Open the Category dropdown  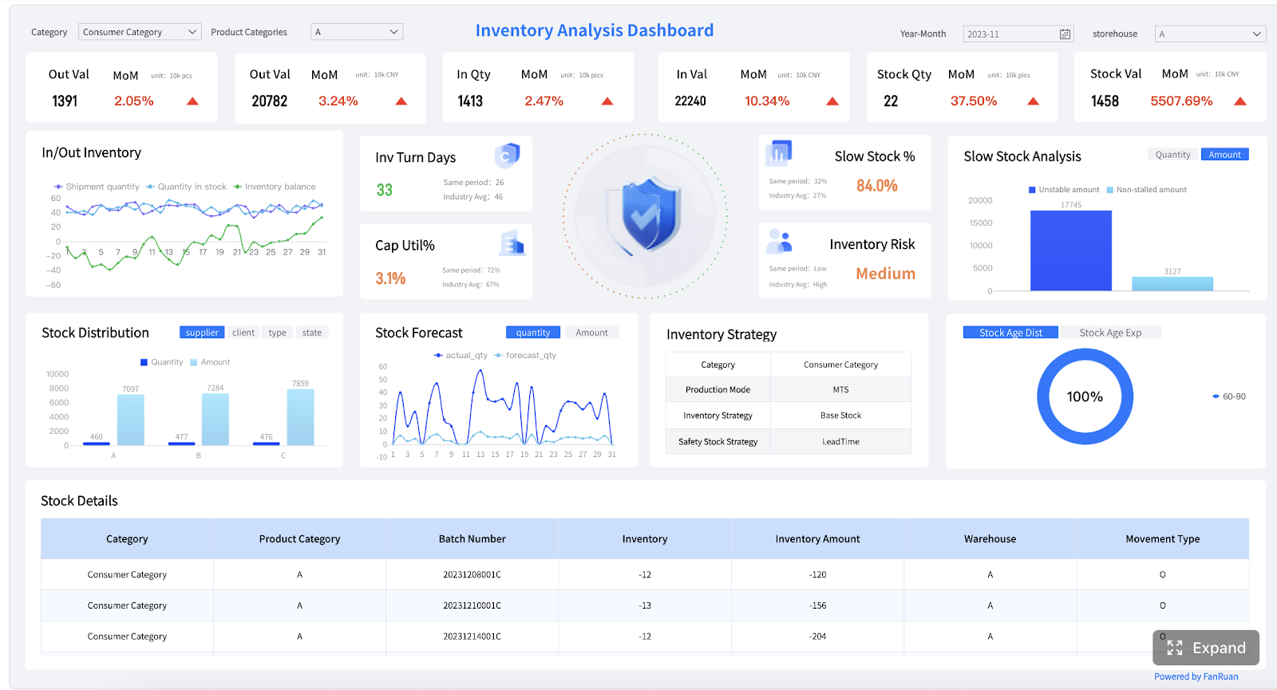tap(140, 32)
